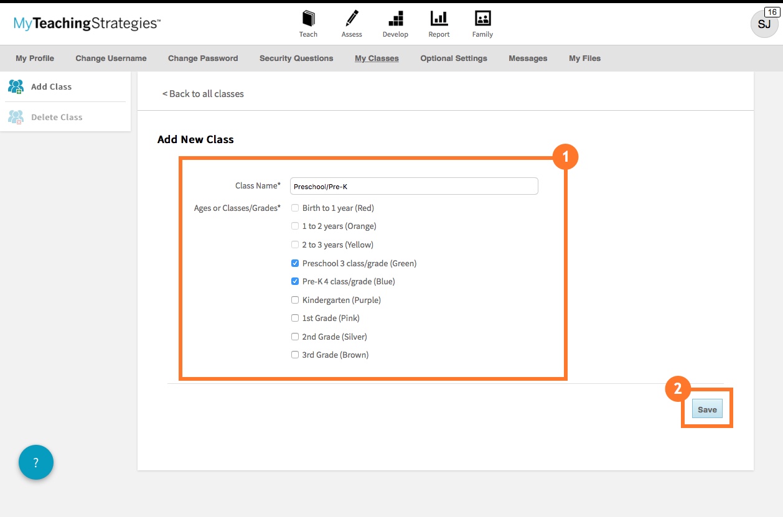Click the Family portrait icon
Image resolution: width=783 pixels, height=517 pixels.
(x=482, y=19)
